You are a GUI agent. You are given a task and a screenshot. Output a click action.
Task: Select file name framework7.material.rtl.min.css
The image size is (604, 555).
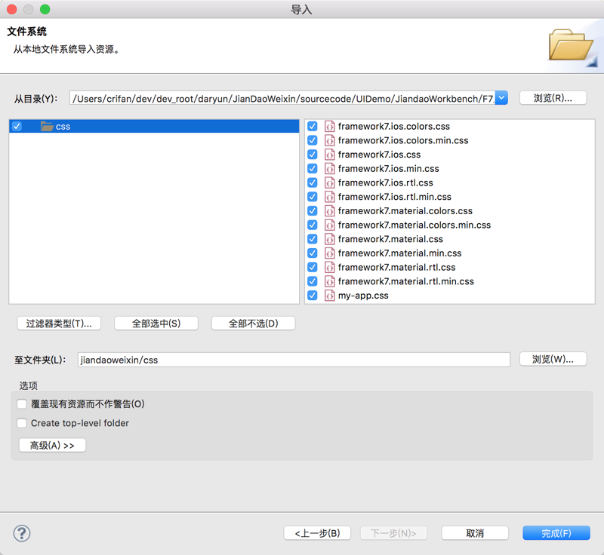point(406,281)
